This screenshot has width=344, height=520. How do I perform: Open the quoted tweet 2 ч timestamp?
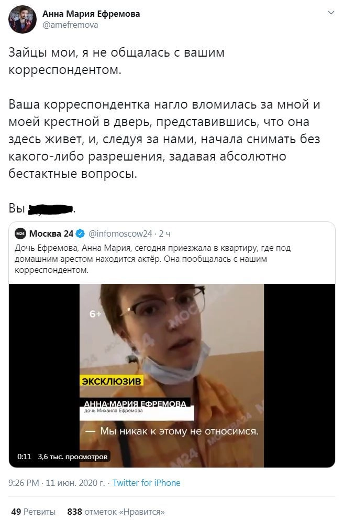coord(165,234)
